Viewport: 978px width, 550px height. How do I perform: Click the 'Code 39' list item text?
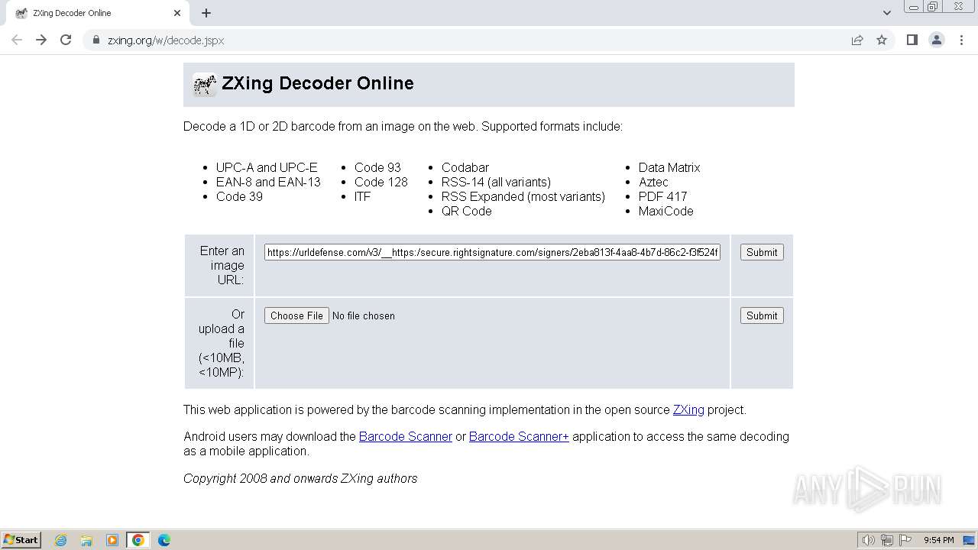239,196
